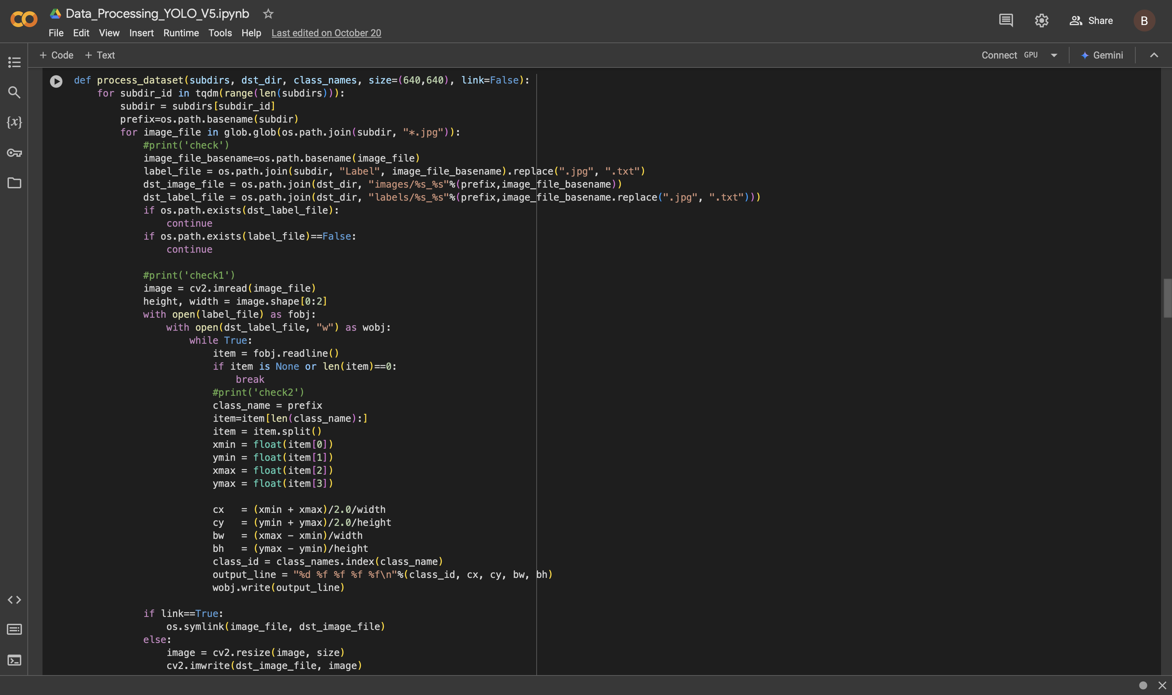This screenshot has width=1172, height=695.
Task: Launch Gemini assistant
Action: pyautogui.click(x=1102, y=55)
